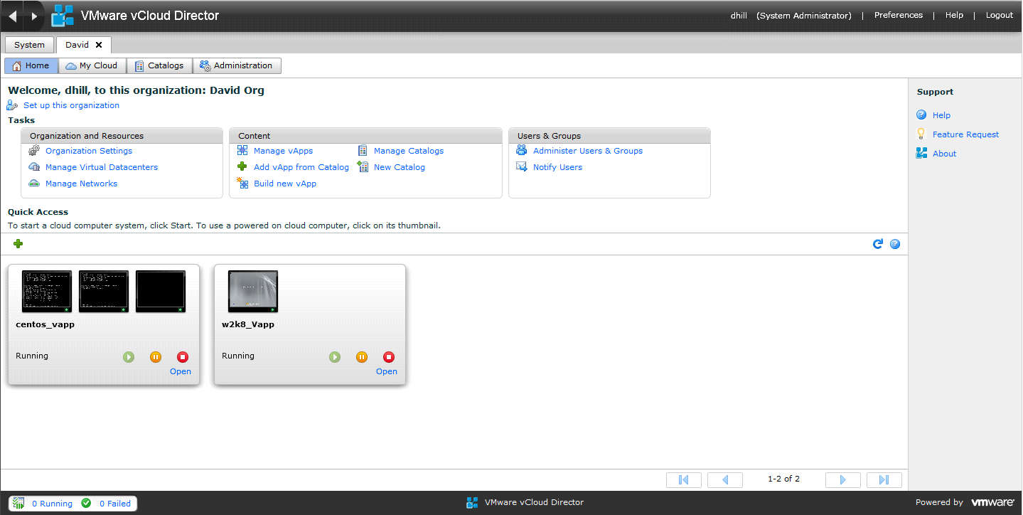Viewport: 1023px width, 515px height.
Task: Open the Administer Users & Groups link
Action: pos(588,151)
